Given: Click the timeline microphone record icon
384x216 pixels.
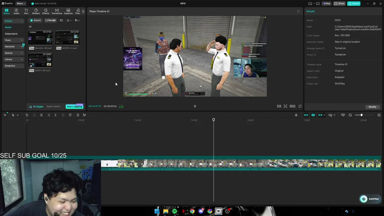Looking at the screenshot, I should (296, 115).
